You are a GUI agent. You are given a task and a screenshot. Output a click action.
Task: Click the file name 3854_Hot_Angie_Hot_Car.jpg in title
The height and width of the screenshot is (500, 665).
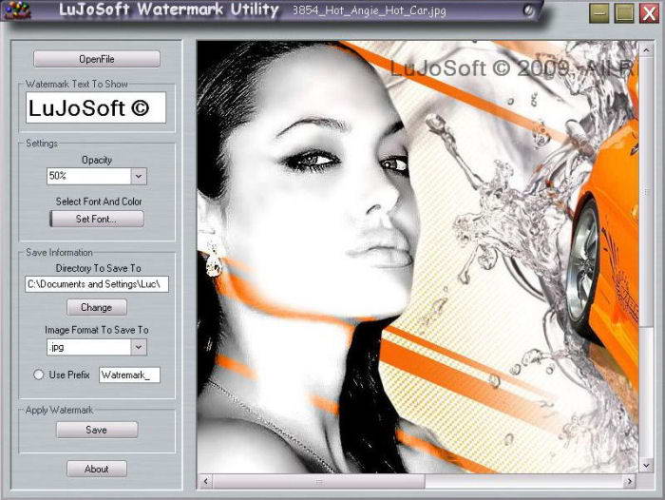(x=370, y=10)
